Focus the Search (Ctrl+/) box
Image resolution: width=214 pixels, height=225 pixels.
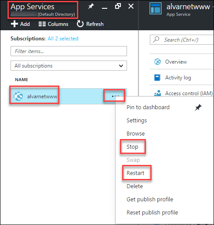pyautogui.click(x=182, y=40)
